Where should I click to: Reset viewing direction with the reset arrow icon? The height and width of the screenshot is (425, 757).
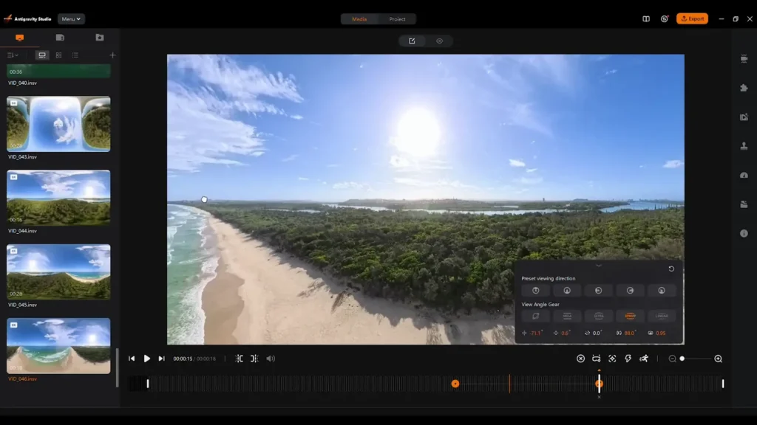tap(670, 269)
